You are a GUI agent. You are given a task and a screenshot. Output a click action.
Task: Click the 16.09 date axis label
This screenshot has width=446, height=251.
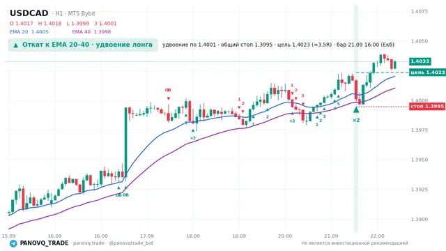[x=54, y=236]
